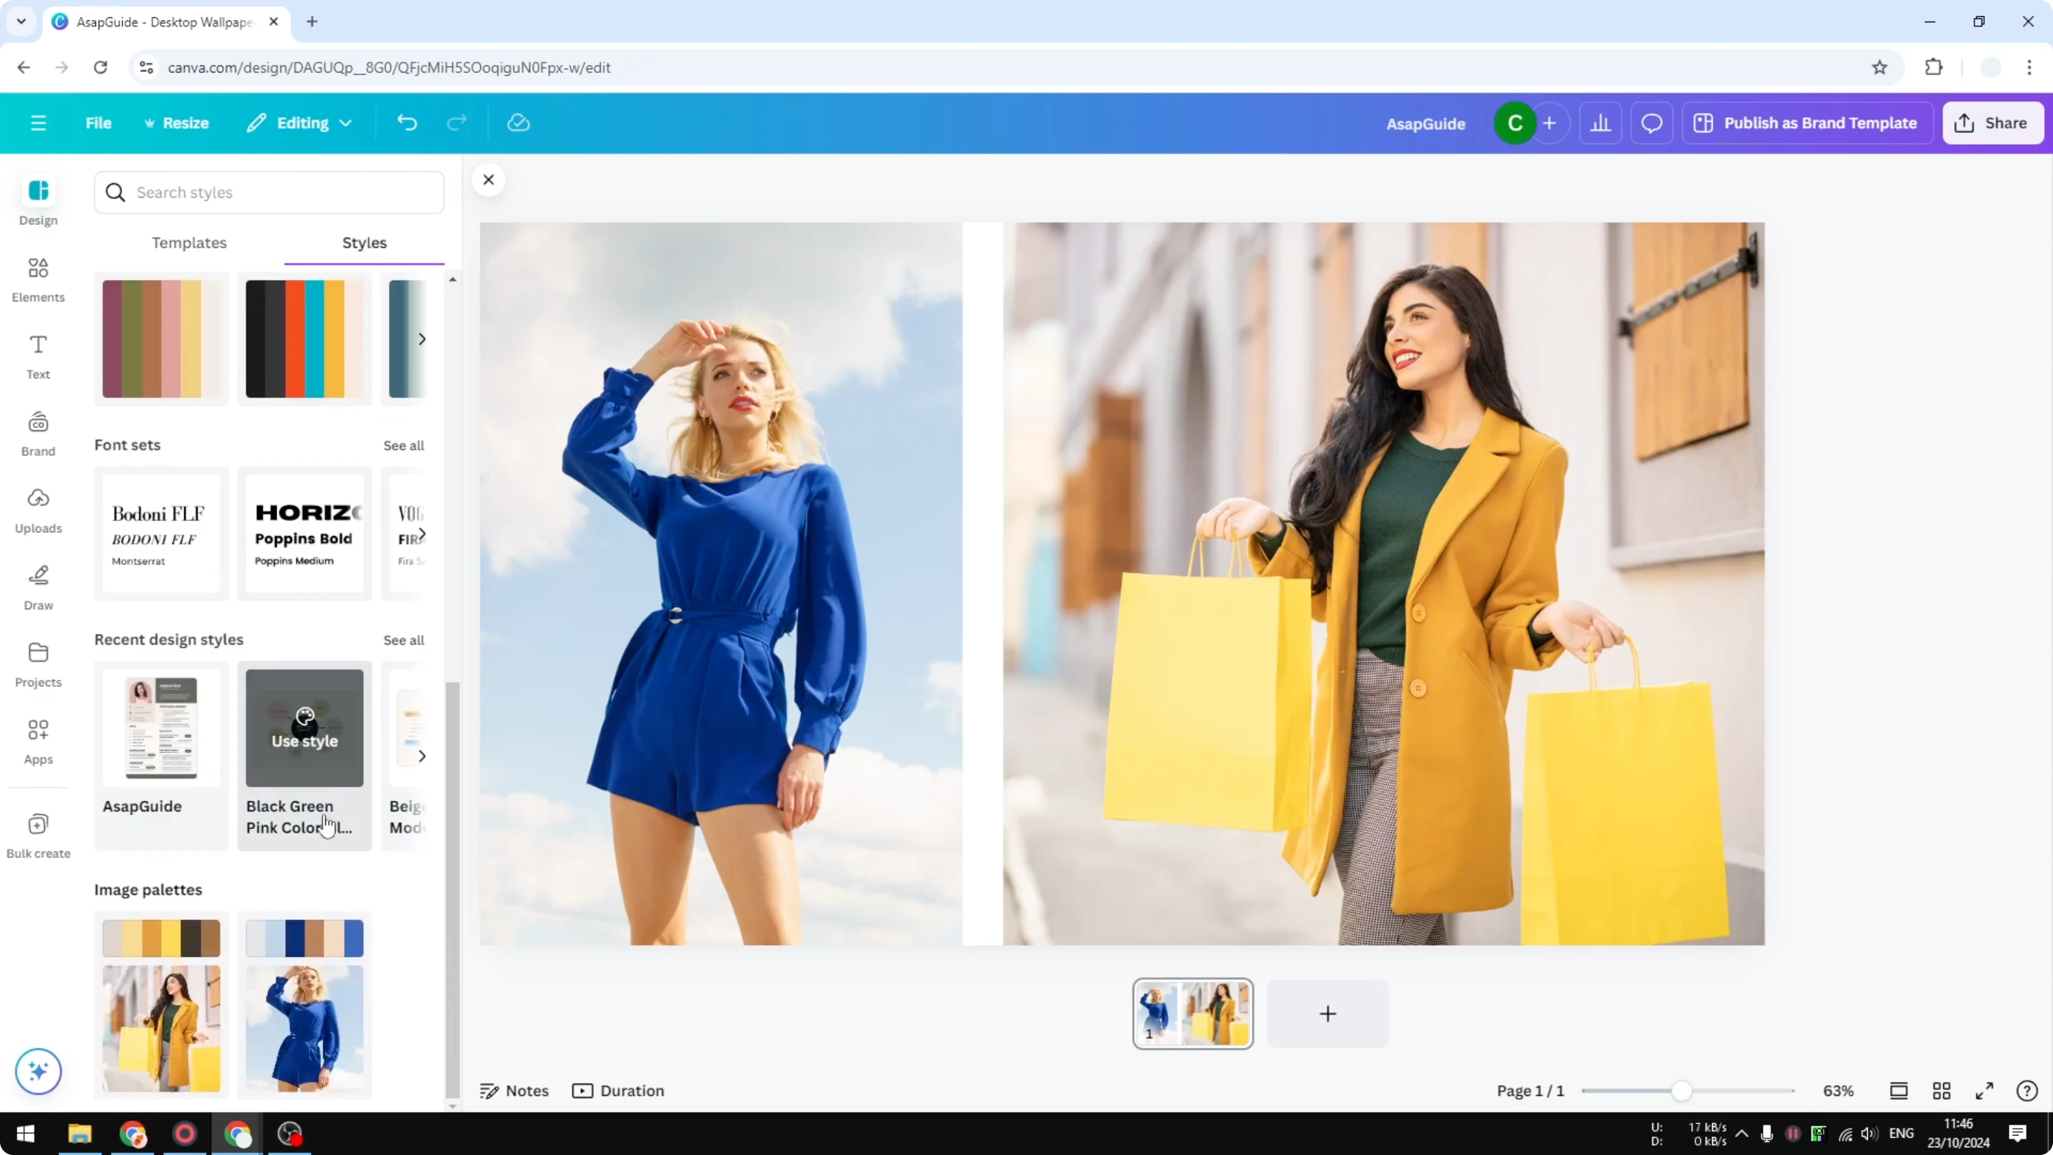The height and width of the screenshot is (1155, 2053).
Task: Open the File menu
Action: coord(98,123)
